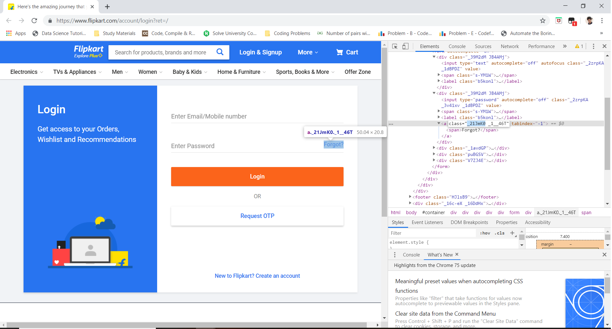The image size is (612, 329).
Task: Open a new browser tab
Action: pyautogui.click(x=107, y=7)
